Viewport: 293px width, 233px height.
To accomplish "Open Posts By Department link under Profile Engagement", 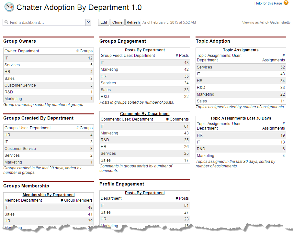I will 145,193.
